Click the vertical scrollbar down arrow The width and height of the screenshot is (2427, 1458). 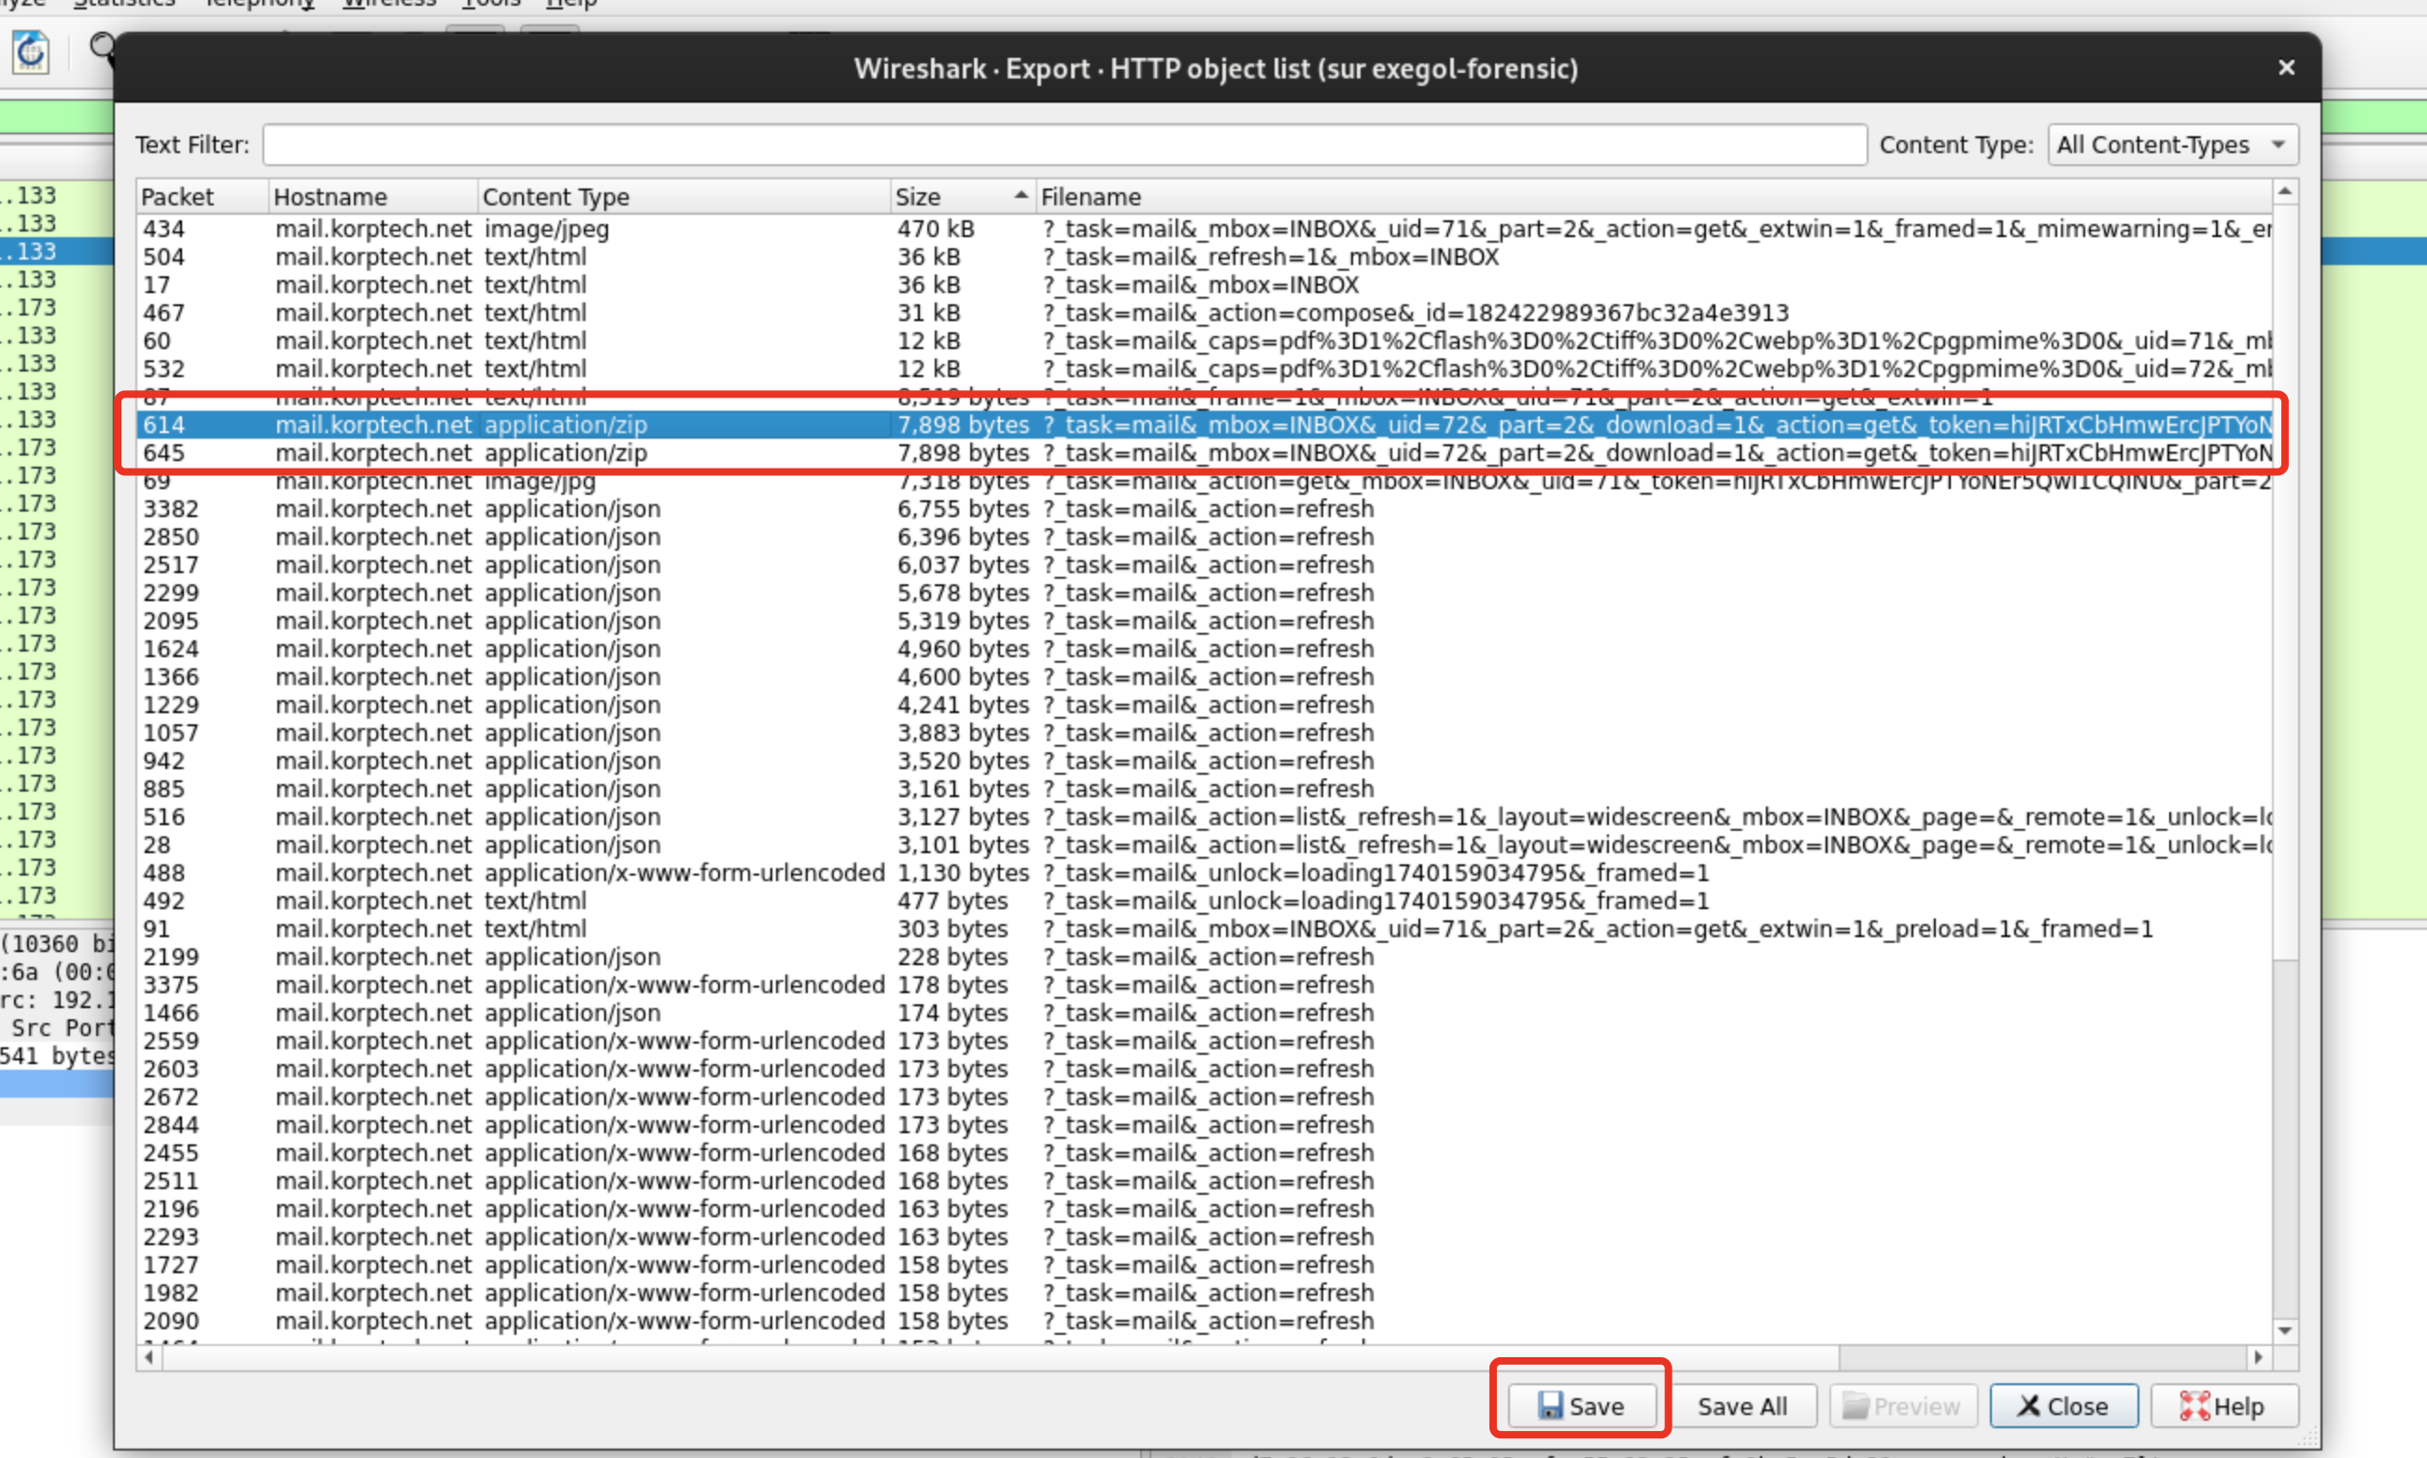coord(2285,1330)
